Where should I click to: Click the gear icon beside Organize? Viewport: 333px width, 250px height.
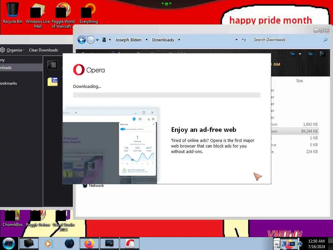click(2, 50)
